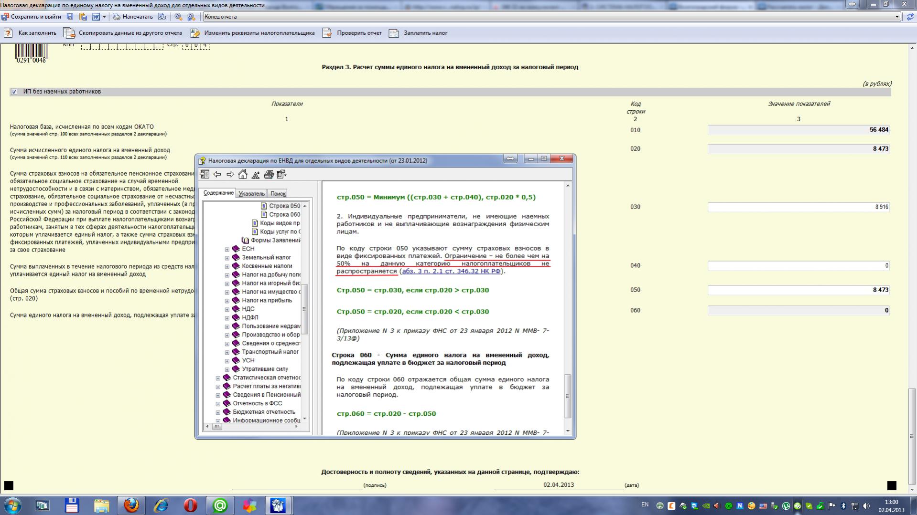917x515 pixels.
Task: Expand the 'ЕСН' tree node
Action: point(227,249)
